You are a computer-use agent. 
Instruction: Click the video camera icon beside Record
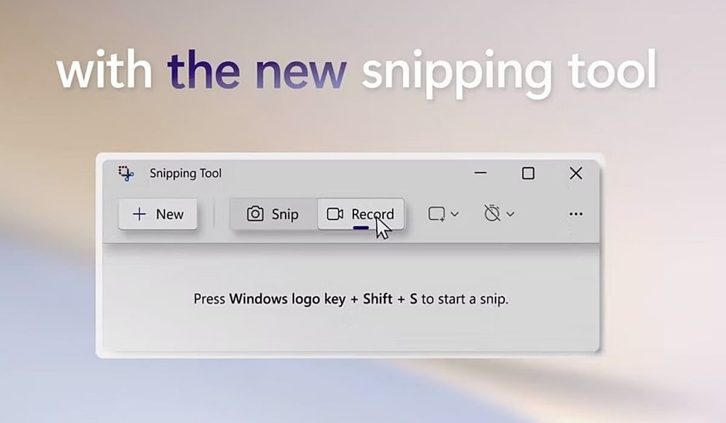click(335, 214)
